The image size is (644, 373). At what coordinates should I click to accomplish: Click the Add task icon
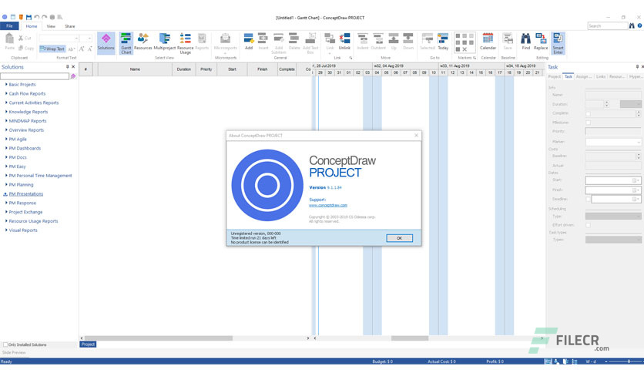249,42
